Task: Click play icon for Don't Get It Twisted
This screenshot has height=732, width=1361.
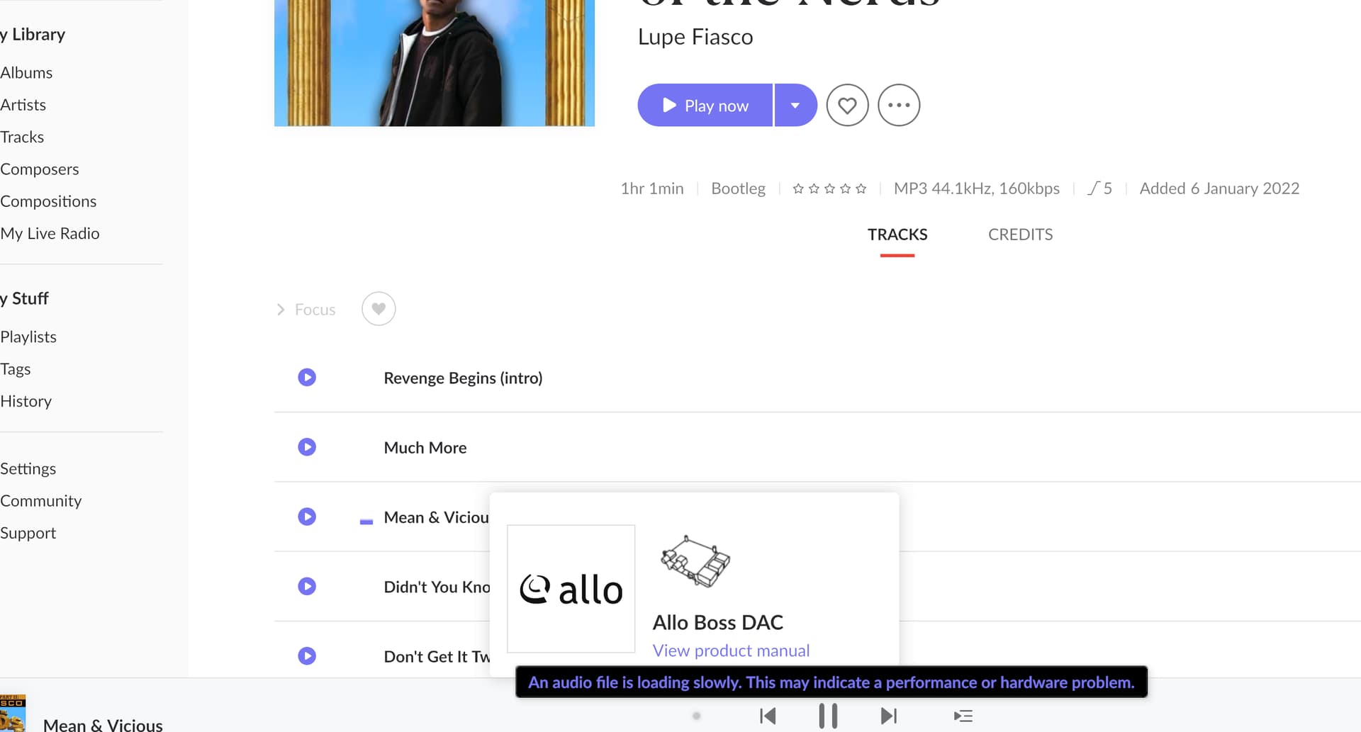Action: 307,656
